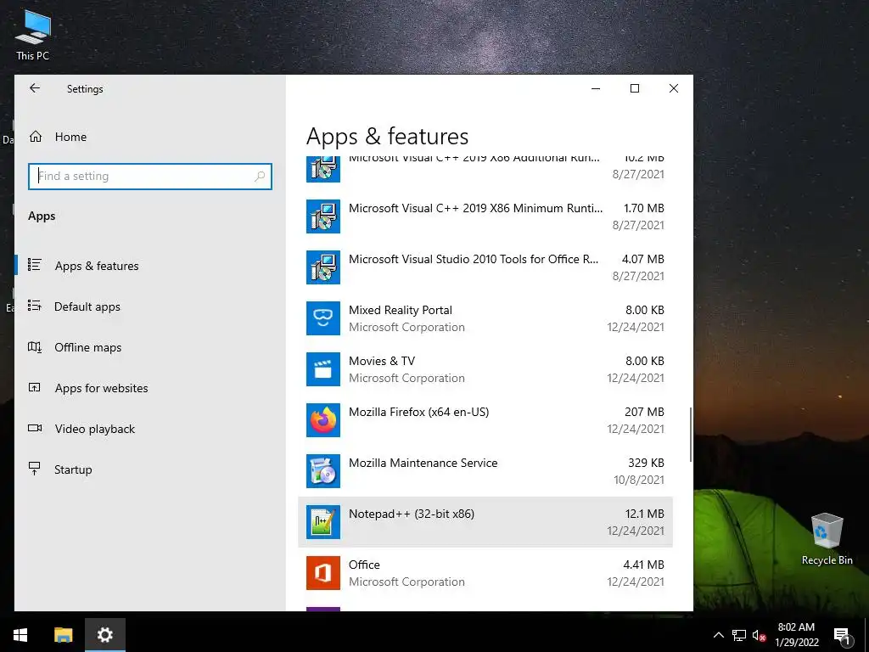Screen dimensions: 869x652
Task: Click the 207 MB size of Firefox
Action: pos(644,412)
